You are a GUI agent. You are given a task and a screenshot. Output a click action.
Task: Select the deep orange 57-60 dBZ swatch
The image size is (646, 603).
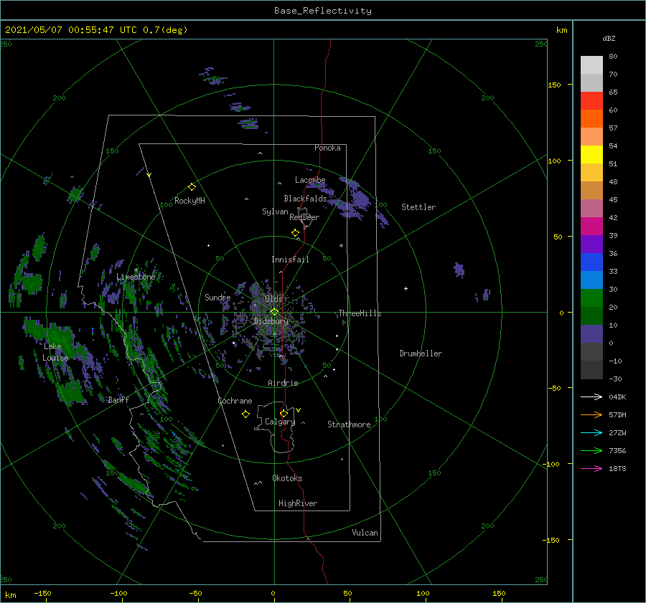coord(591,119)
